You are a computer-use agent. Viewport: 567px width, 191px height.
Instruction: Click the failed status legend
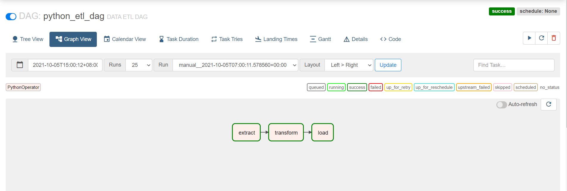(376, 87)
